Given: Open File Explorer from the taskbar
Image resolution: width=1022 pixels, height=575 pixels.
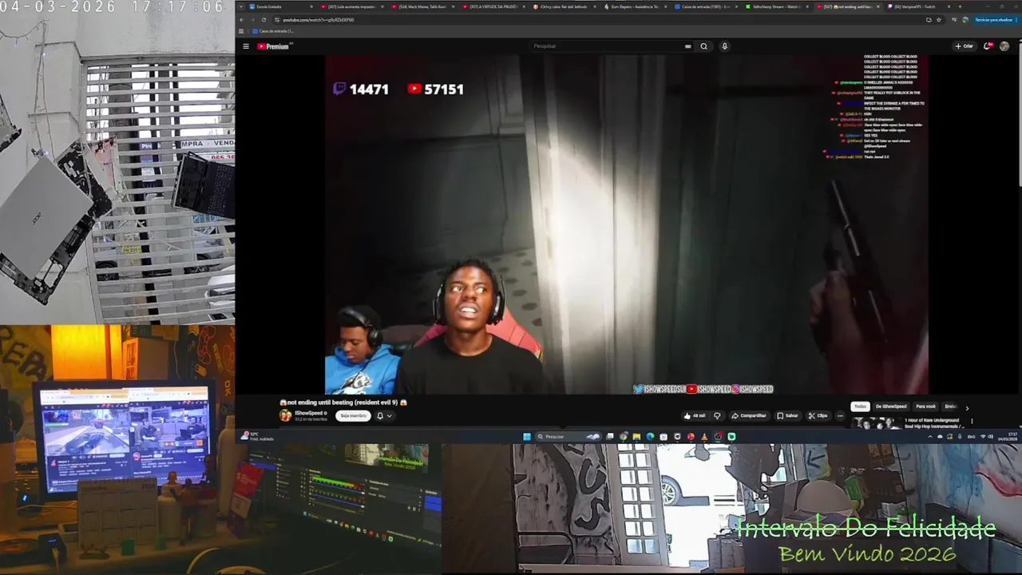Looking at the screenshot, I should click(636, 436).
